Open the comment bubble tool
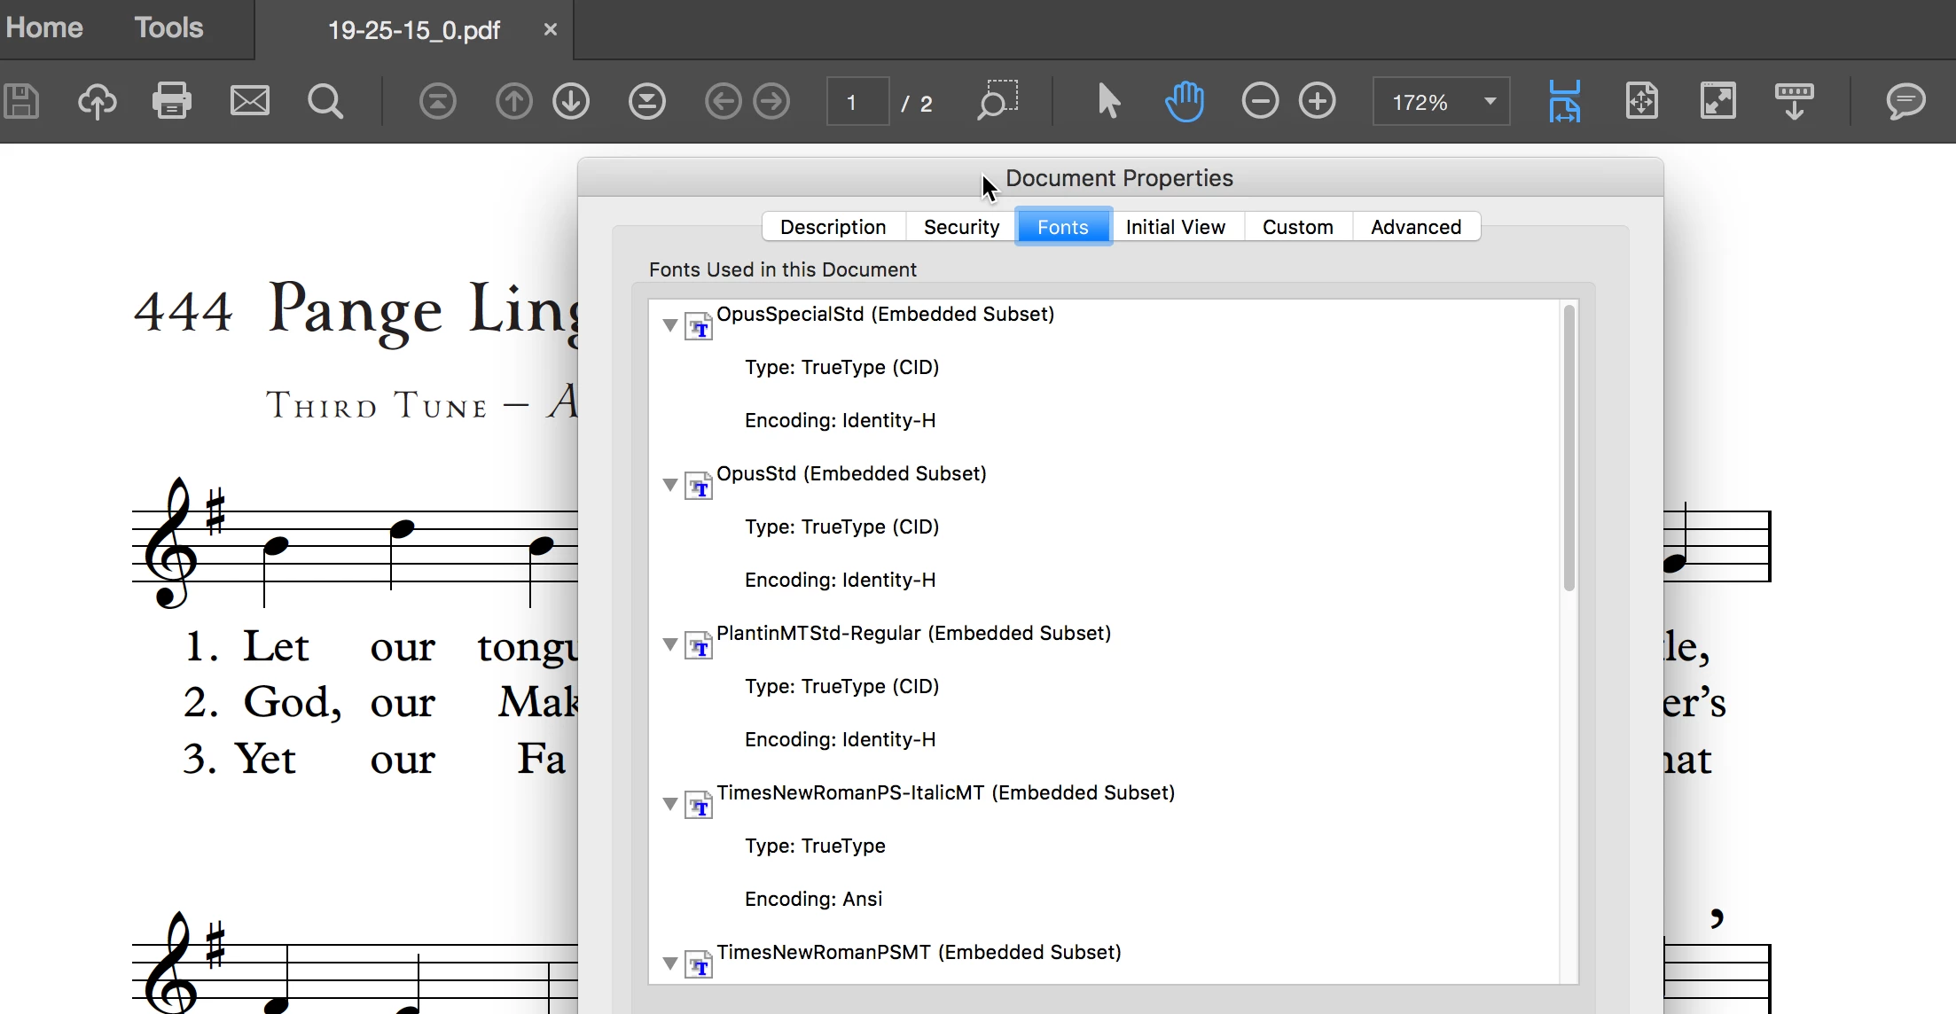The height and width of the screenshot is (1014, 1956). coord(1905,101)
